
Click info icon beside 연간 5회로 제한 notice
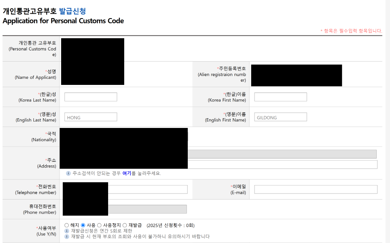click(67, 231)
